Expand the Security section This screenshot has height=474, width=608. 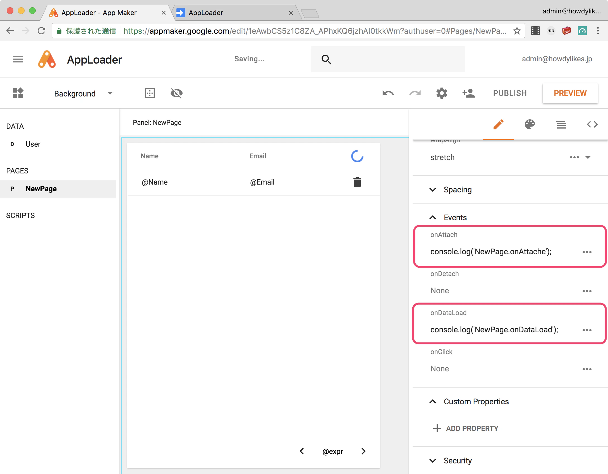pos(450,461)
